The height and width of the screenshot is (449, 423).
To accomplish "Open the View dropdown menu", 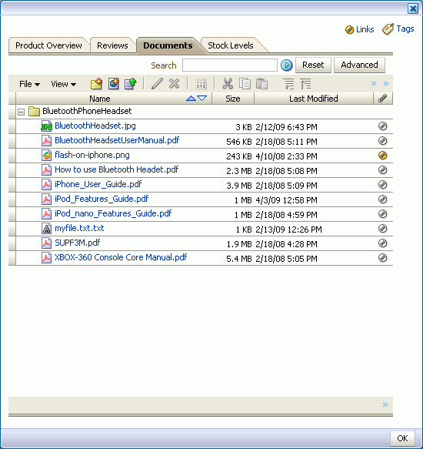I will click(x=63, y=84).
